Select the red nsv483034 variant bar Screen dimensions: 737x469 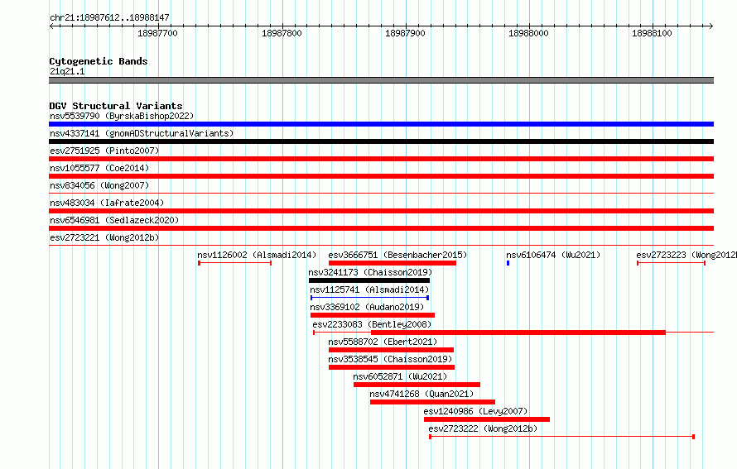click(381, 211)
